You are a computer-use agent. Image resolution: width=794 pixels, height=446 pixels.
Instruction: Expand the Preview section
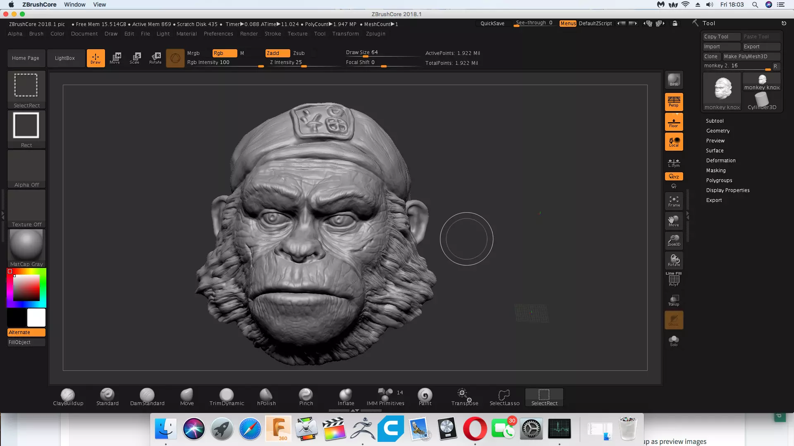click(715, 141)
